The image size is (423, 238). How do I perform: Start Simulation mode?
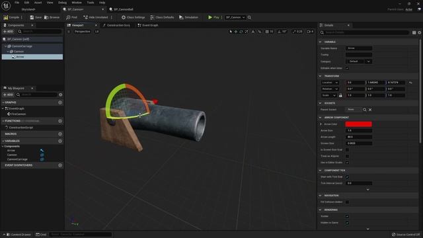tap(188, 17)
